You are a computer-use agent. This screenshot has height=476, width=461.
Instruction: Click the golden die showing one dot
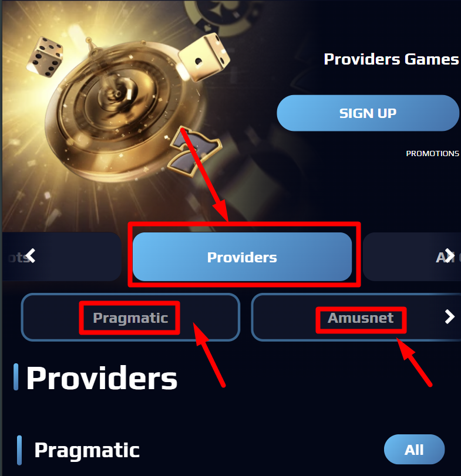[x=204, y=57]
